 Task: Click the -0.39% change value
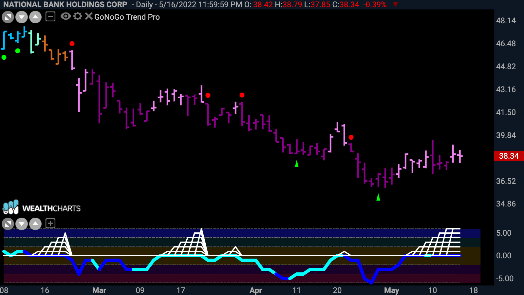click(375, 5)
